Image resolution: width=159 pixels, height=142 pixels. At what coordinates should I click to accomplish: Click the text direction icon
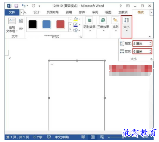tap(21, 20)
